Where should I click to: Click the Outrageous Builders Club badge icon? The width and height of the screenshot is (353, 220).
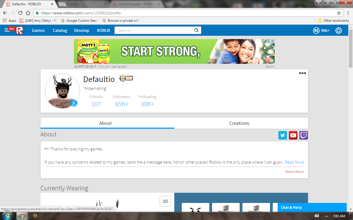(126, 78)
